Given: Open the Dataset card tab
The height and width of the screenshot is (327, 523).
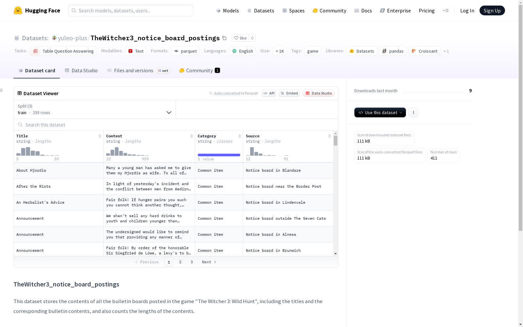Looking at the screenshot, I should (x=37, y=70).
